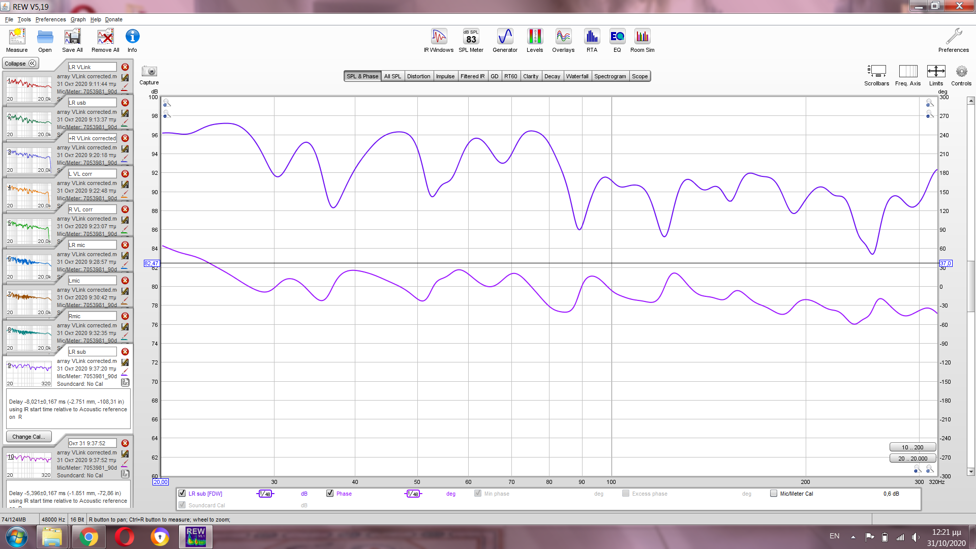The image size is (976, 549).
Task: Uncheck the Phase trace checkbox
Action: tap(330, 494)
